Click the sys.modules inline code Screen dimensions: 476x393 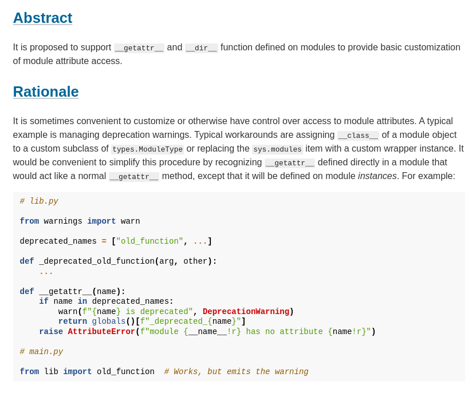pos(277,149)
